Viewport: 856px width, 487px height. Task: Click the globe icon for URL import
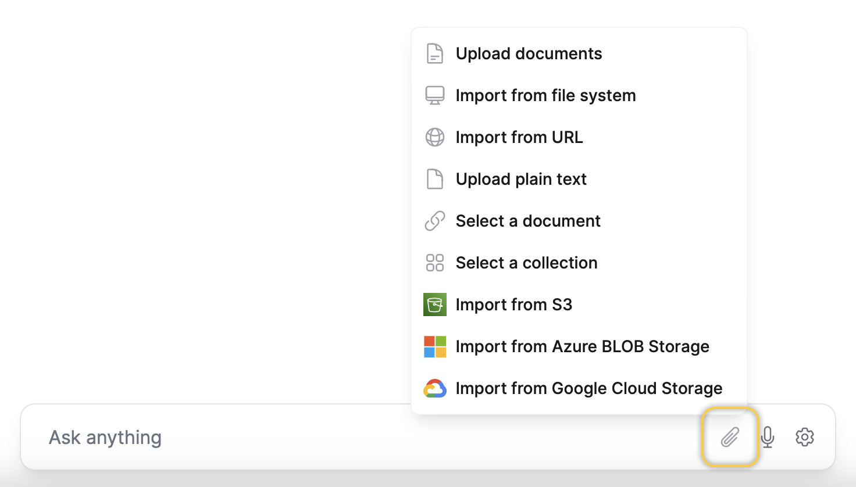coord(435,137)
